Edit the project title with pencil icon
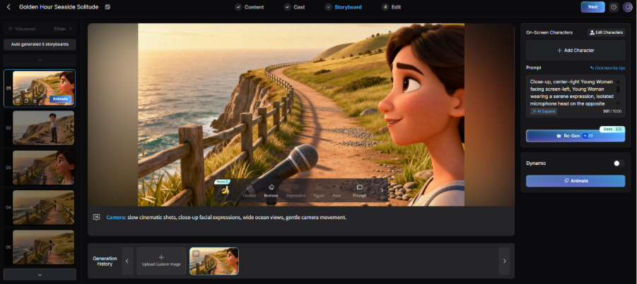 point(107,7)
